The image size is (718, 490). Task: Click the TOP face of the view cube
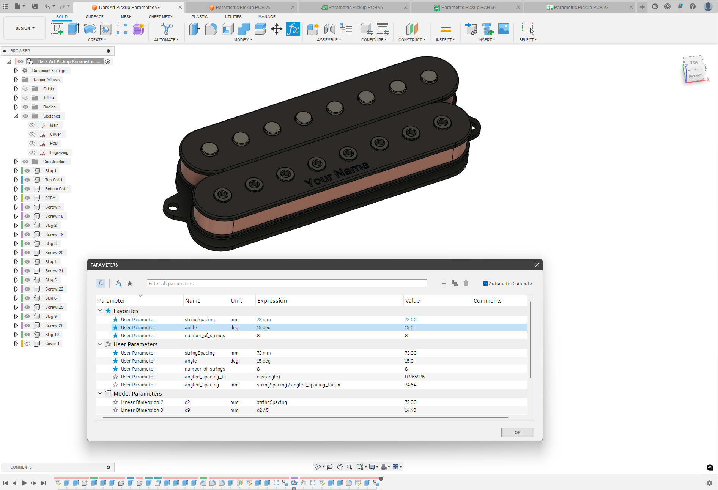click(694, 63)
